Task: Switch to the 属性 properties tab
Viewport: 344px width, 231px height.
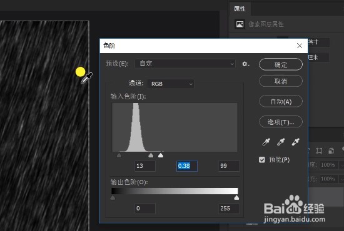Action: pyautogui.click(x=240, y=9)
